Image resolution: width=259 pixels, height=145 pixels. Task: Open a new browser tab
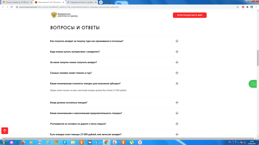(x=101, y=2)
